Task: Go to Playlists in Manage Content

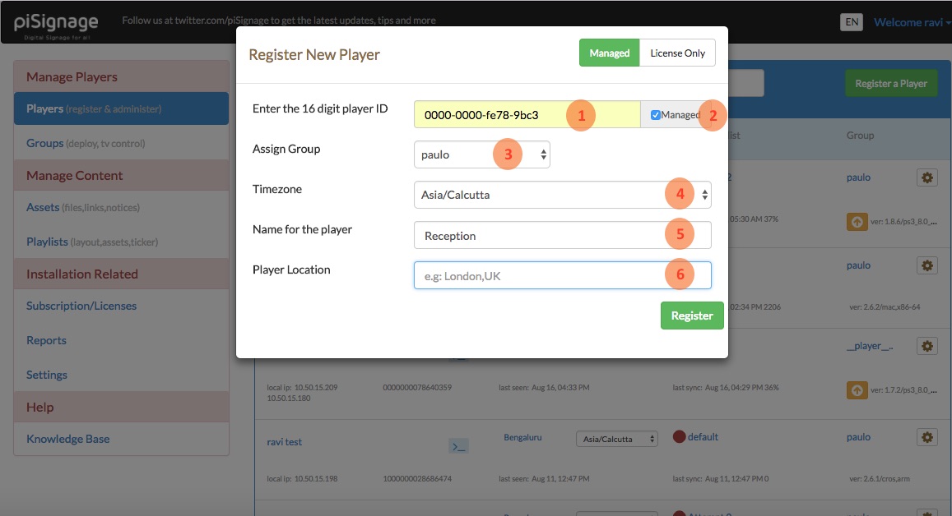Action: (47, 242)
